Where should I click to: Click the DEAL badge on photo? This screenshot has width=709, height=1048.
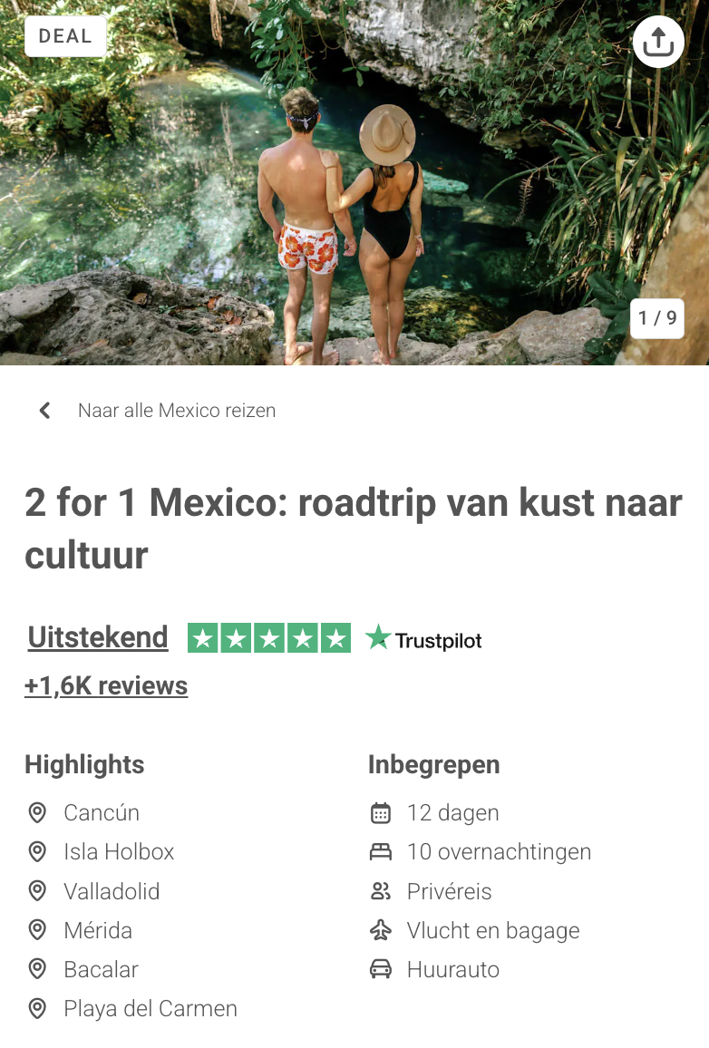(65, 36)
